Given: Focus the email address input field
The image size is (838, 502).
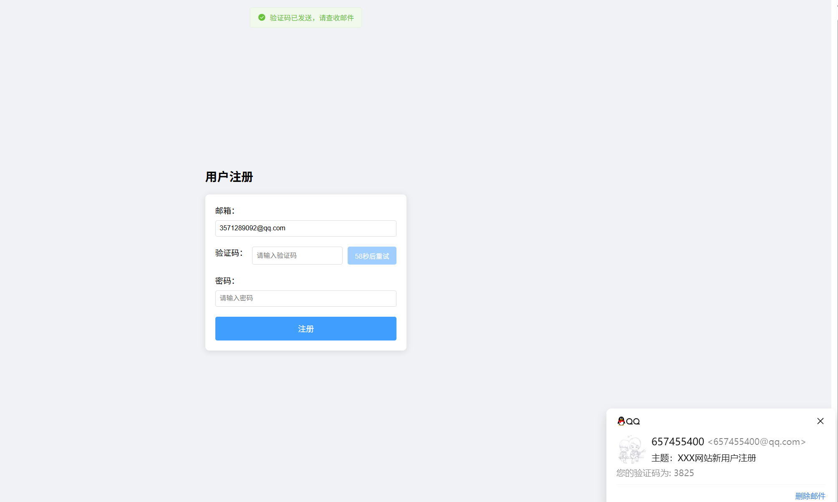Looking at the screenshot, I should pos(305,228).
